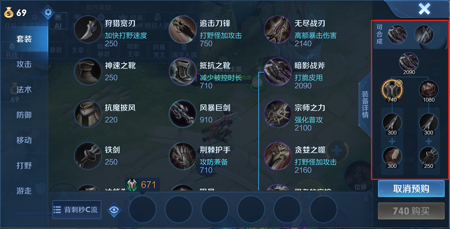The height and width of the screenshot is (229, 450).
Task: Choose the 暗影战斧 item icon
Action: pos(277,72)
